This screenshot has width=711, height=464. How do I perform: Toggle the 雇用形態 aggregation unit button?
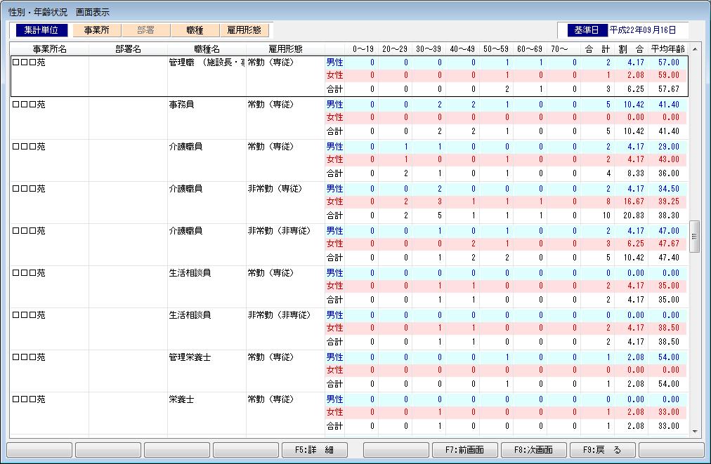[244, 30]
